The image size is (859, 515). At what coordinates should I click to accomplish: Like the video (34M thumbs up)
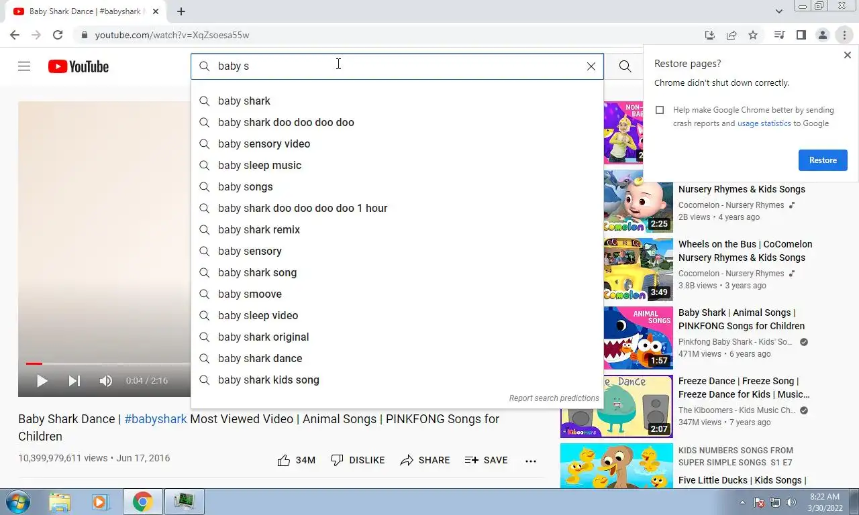(x=296, y=460)
